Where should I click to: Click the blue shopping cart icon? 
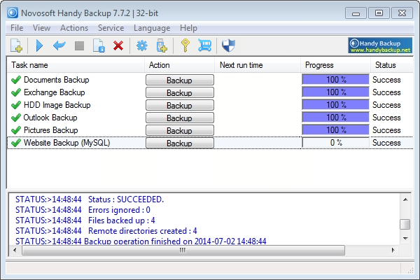(205, 45)
